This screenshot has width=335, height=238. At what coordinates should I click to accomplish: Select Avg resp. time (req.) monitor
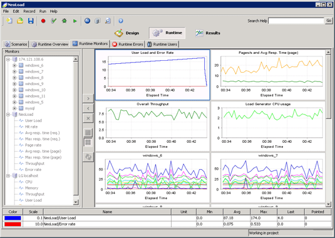point(43,133)
